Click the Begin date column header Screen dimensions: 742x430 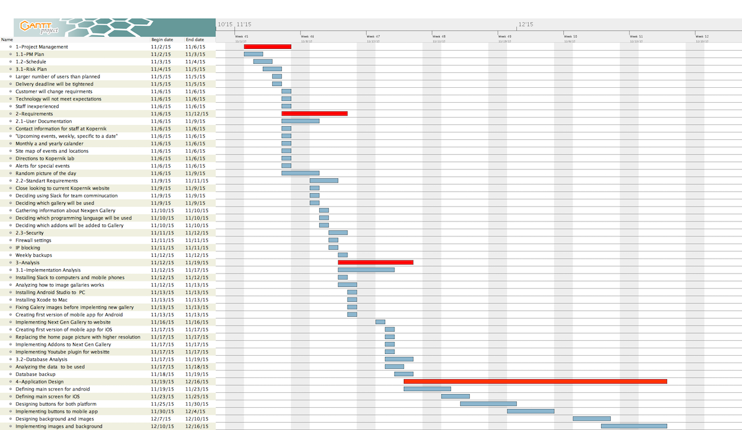tap(162, 40)
